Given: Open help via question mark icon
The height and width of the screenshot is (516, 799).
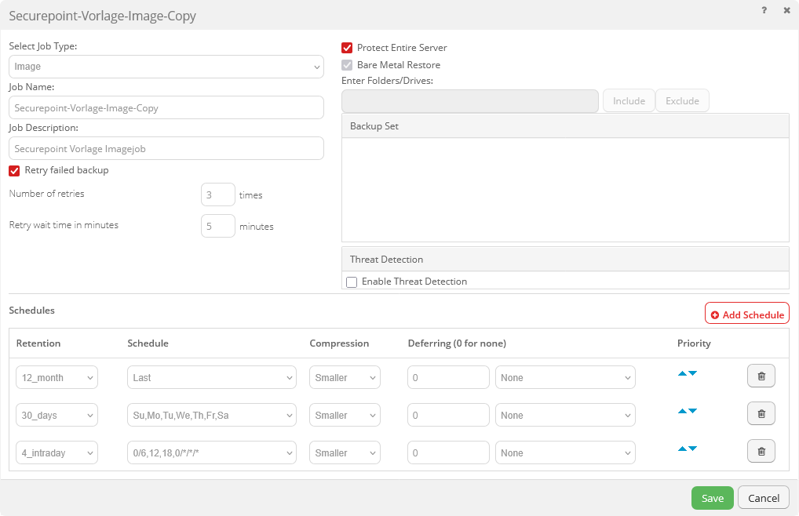Looking at the screenshot, I should pos(764,10).
